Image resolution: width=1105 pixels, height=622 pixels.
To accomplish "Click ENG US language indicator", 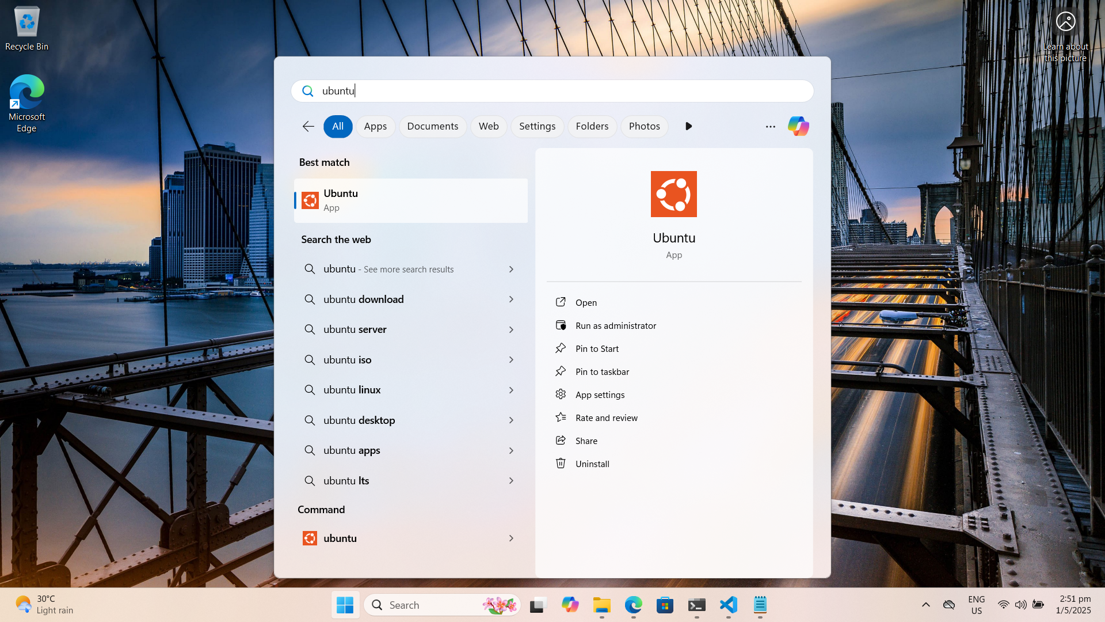I will (977, 605).
